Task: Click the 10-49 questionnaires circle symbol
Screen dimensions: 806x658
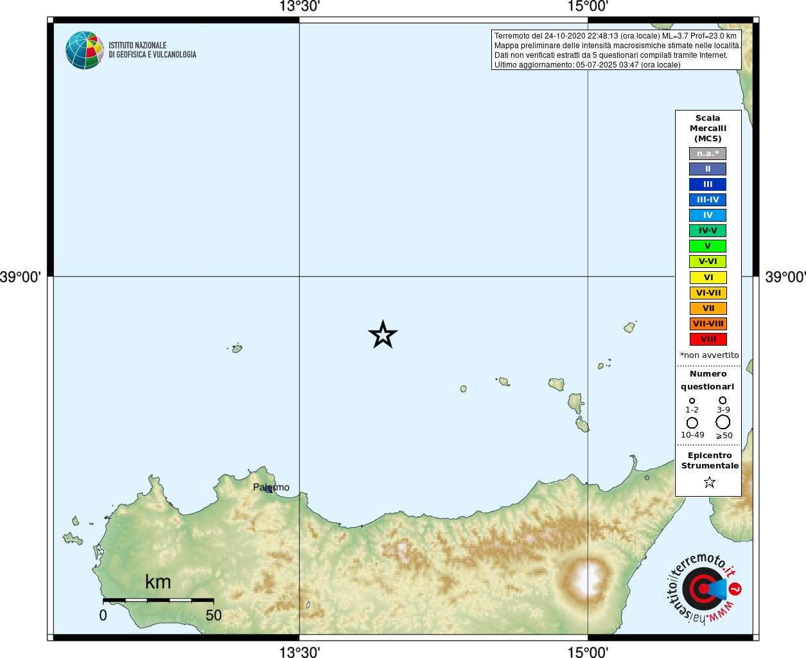Action: click(692, 423)
